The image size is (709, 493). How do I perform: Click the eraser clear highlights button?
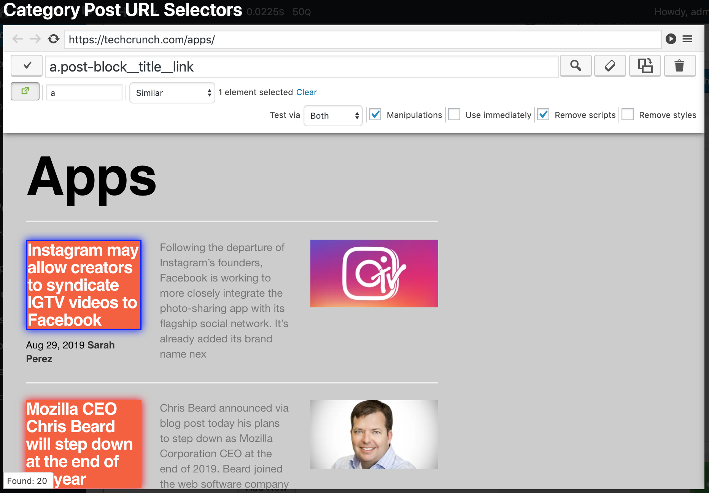tap(610, 66)
